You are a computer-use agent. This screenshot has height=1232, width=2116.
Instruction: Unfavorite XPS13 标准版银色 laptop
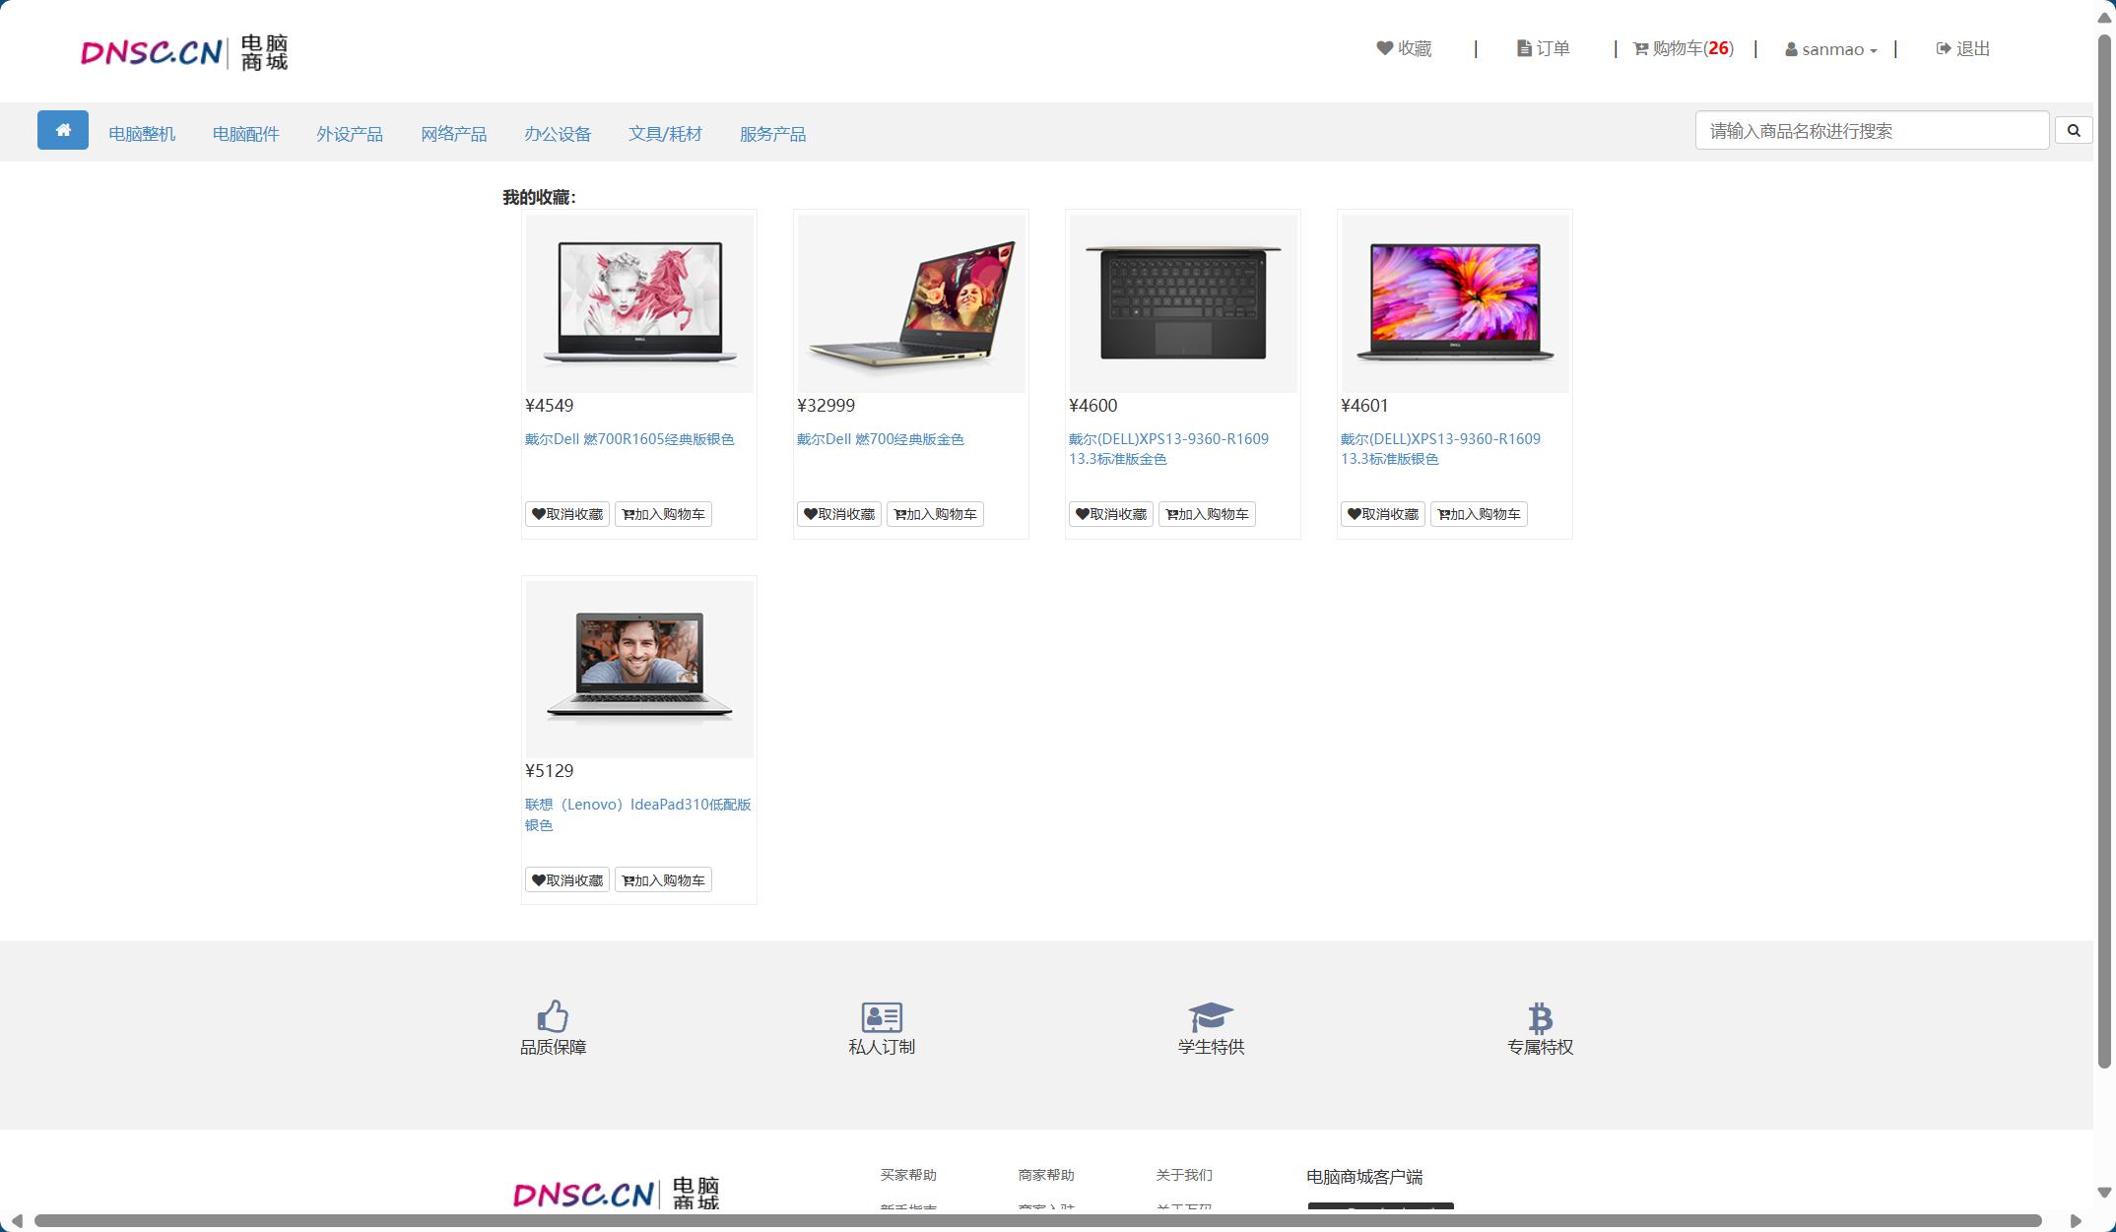(1383, 514)
